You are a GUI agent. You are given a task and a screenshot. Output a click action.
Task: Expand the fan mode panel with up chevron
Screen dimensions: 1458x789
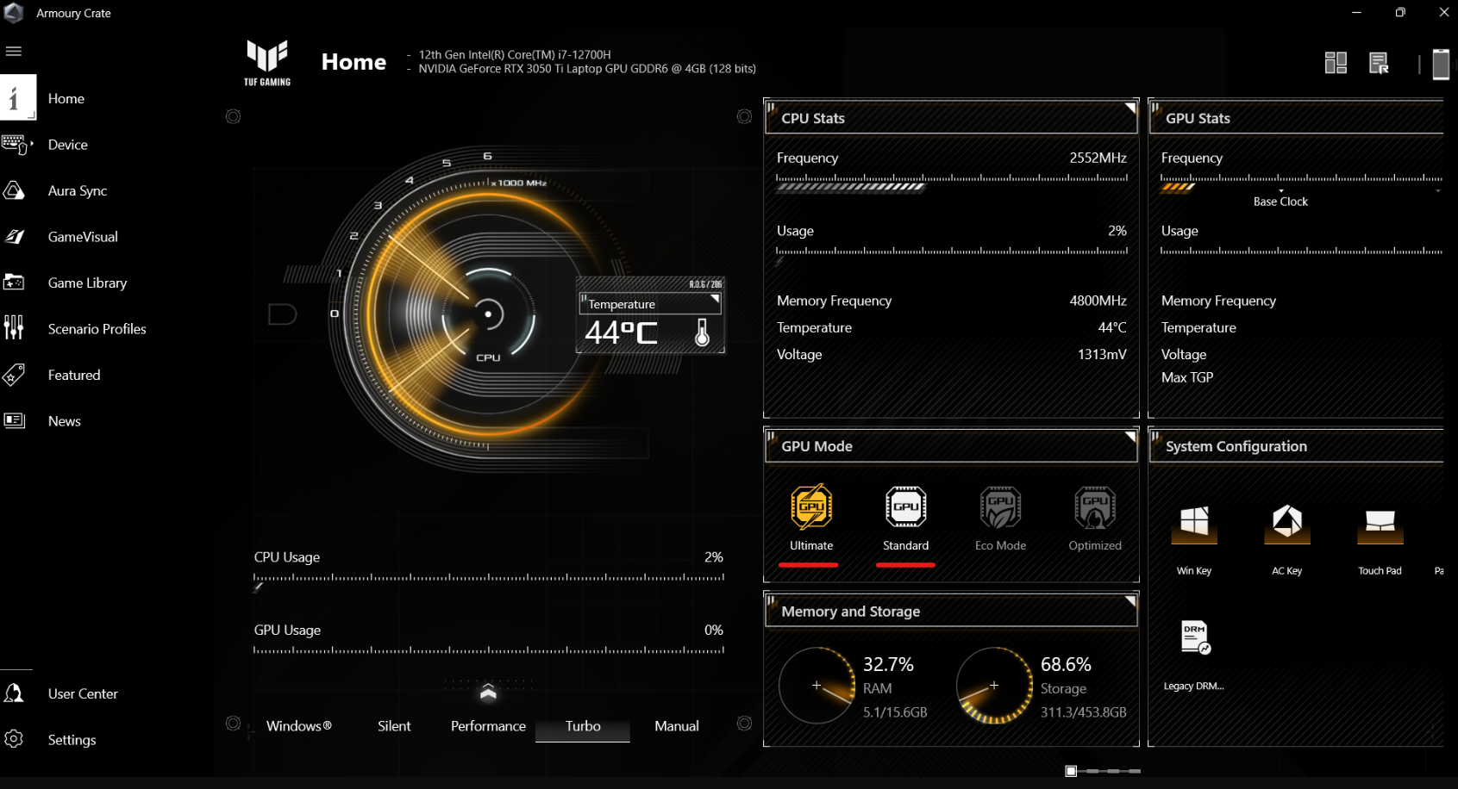[488, 693]
